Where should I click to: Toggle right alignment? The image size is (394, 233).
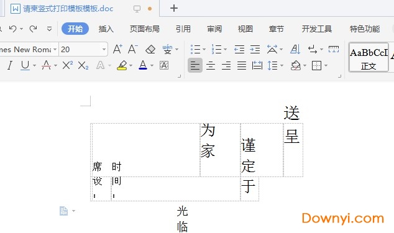(x=226, y=66)
